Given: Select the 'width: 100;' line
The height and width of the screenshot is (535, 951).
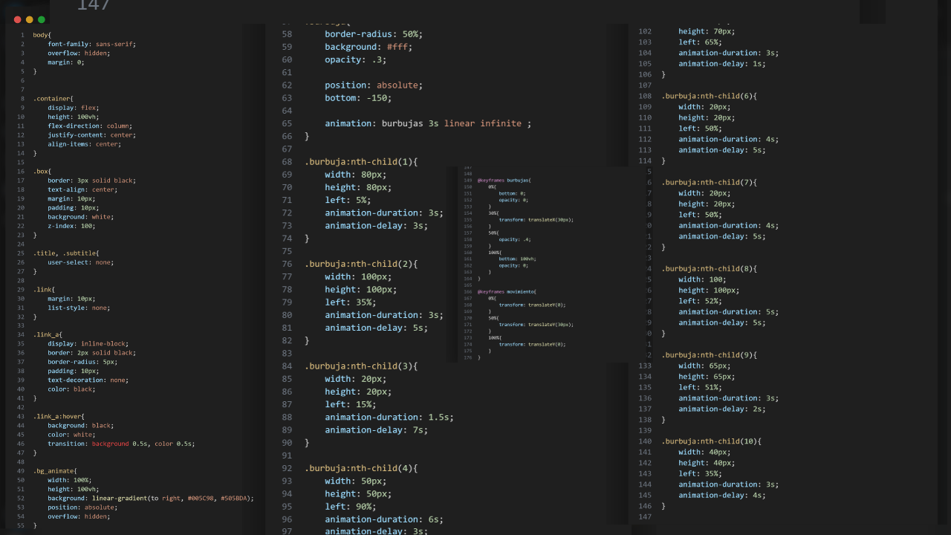Looking at the screenshot, I should pos(702,279).
